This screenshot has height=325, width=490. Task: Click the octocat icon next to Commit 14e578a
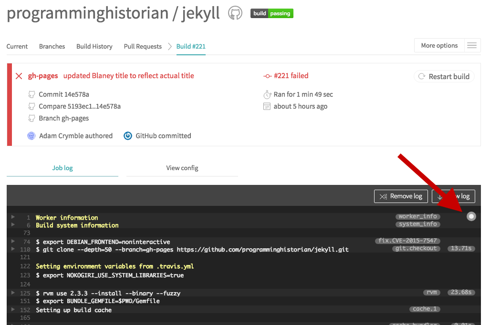(31, 94)
